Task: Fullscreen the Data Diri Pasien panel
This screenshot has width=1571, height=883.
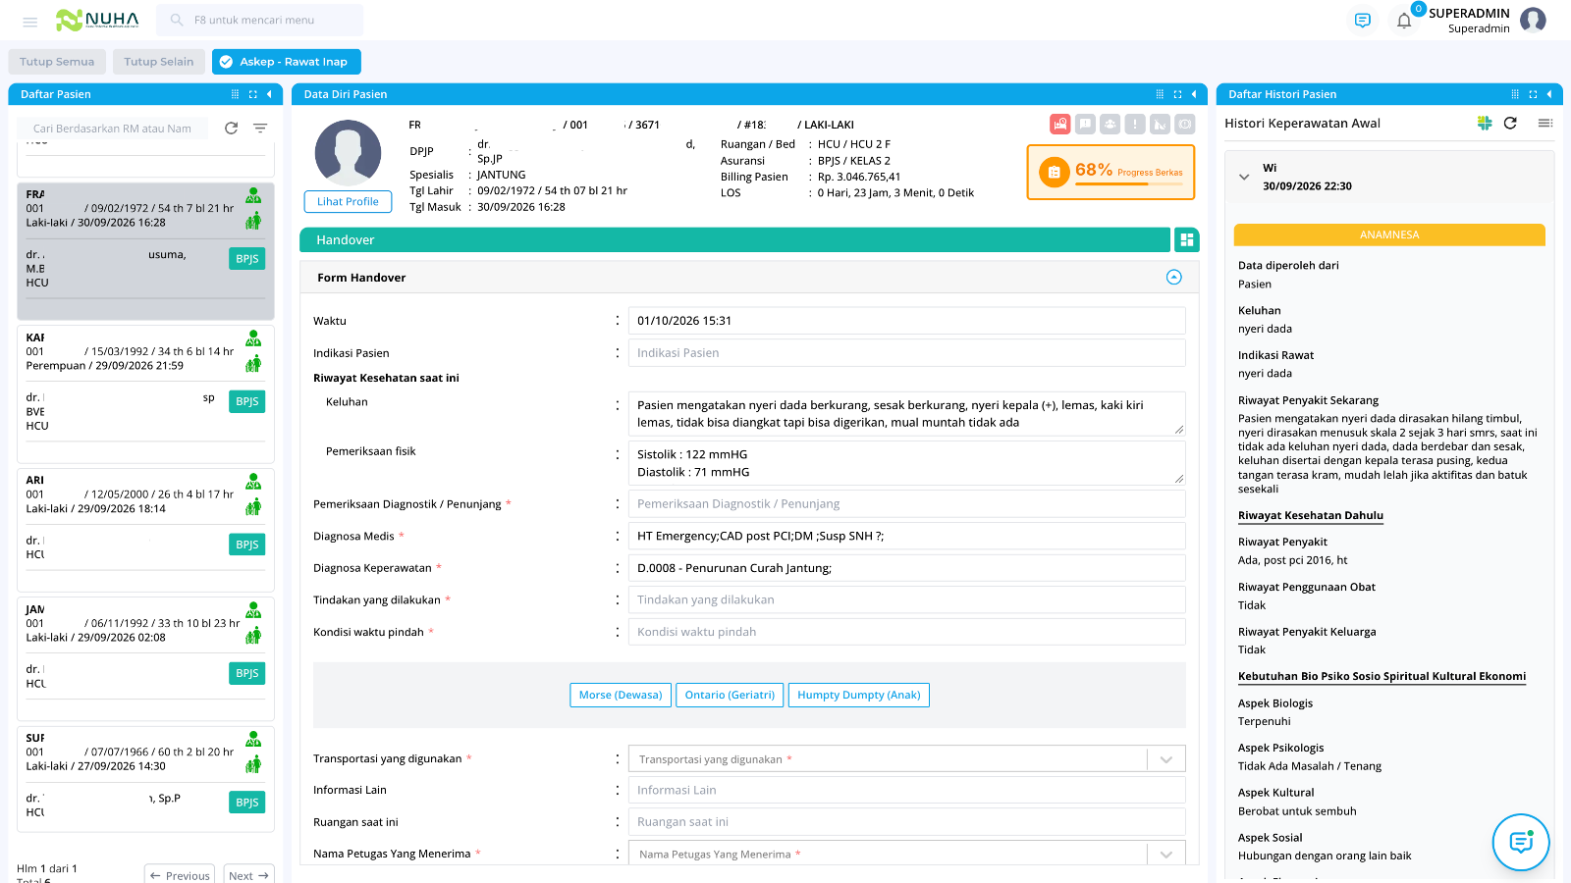Action: pyautogui.click(x=1177, y=94)
